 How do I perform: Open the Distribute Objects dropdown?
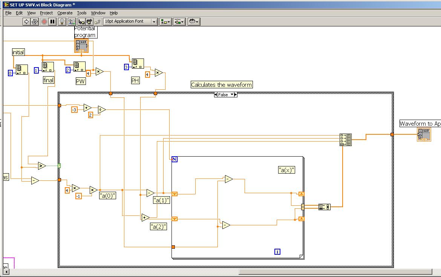179,22
